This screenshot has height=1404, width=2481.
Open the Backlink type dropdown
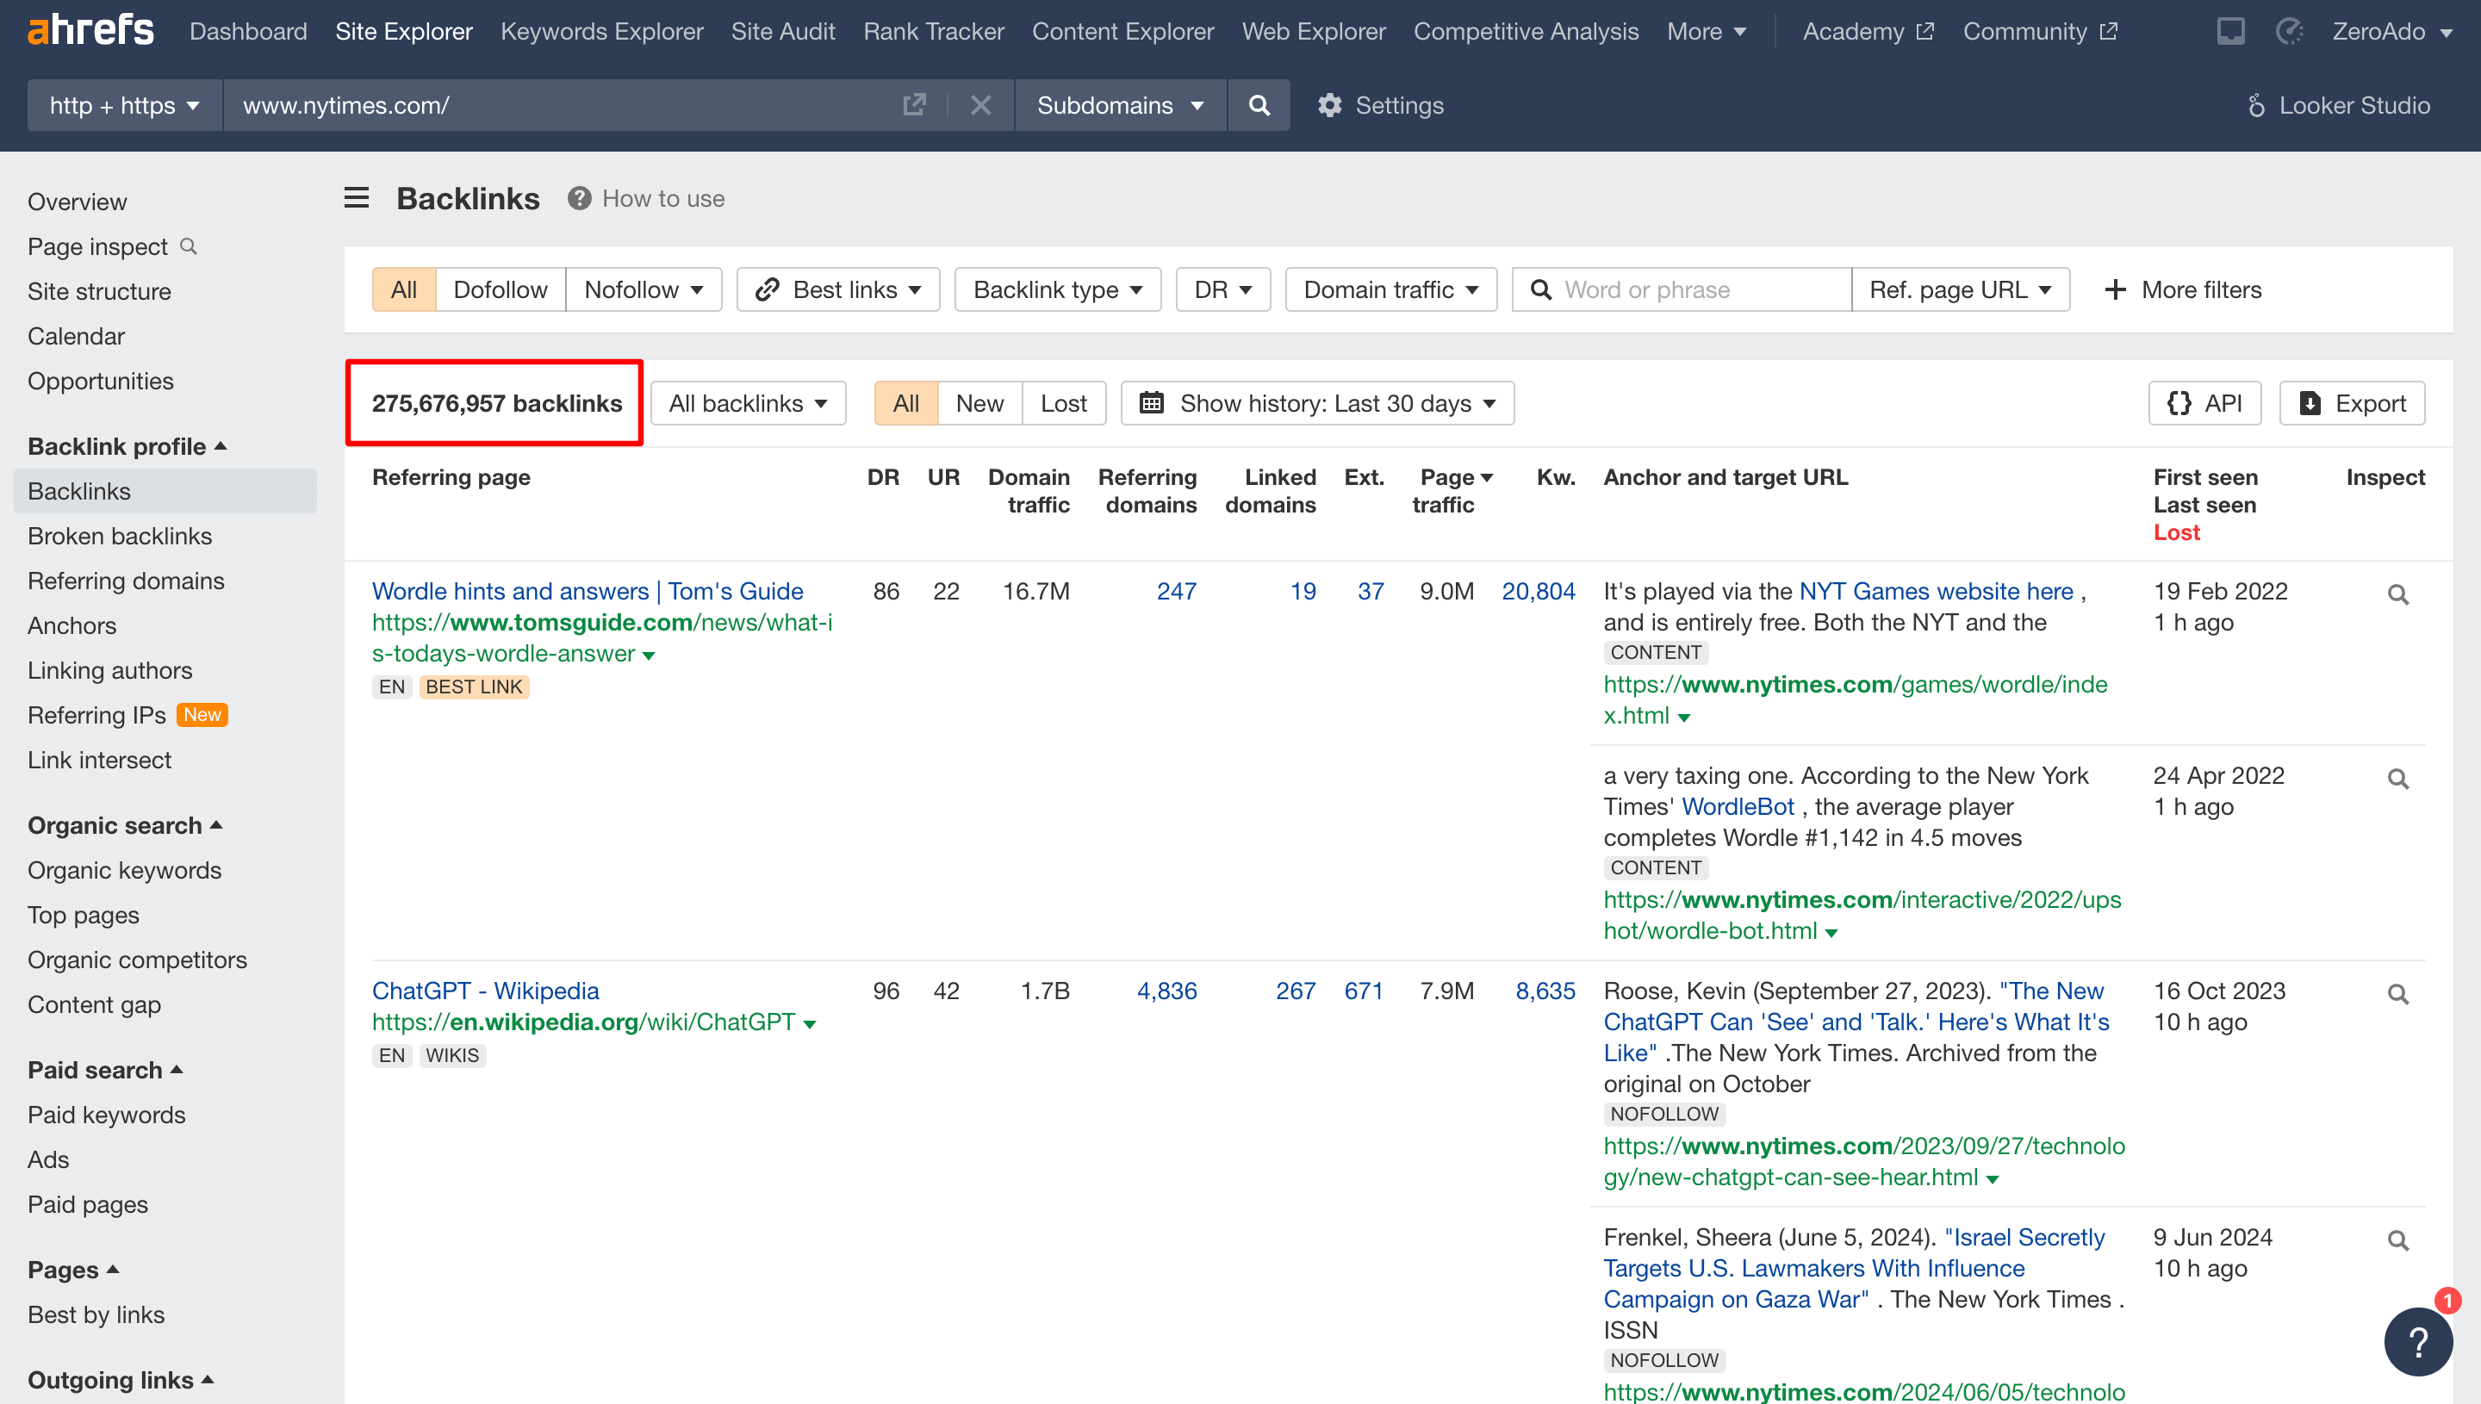1058,289
